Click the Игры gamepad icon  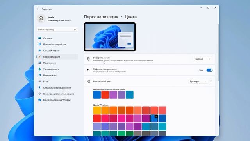point(39,81)
